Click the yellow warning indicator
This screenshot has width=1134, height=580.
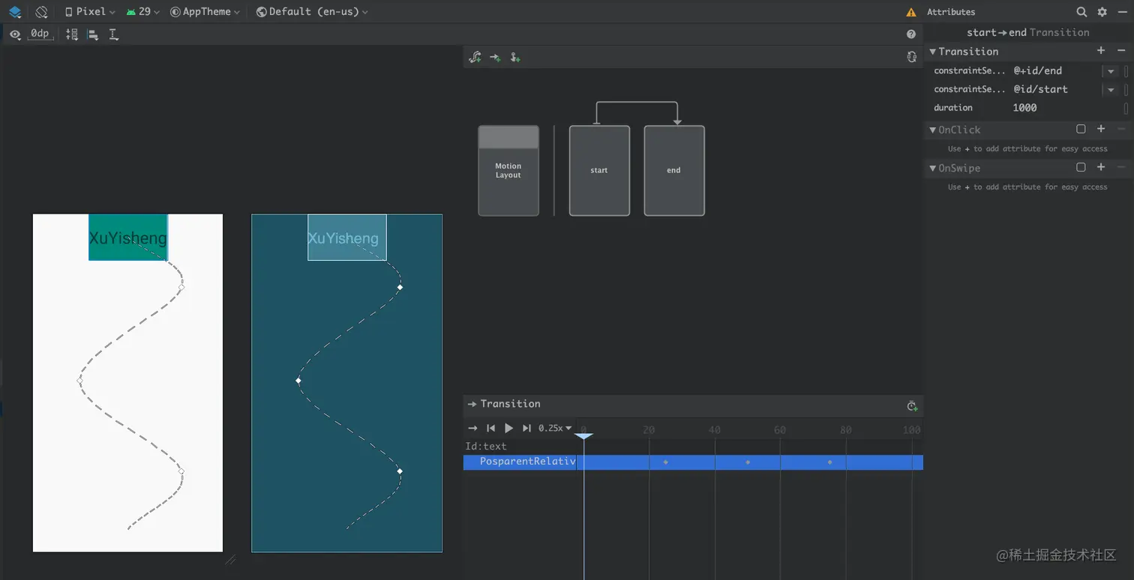tap(910, 12)
